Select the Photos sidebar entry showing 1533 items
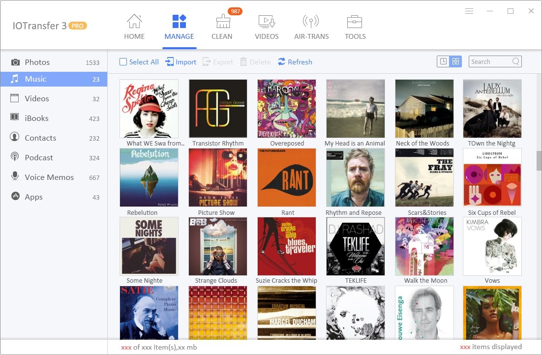Image resolution: width=542 pixels, height=355 pixels. point(37,62)
